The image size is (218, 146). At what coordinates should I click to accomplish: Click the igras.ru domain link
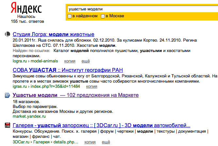click(20, 86)
